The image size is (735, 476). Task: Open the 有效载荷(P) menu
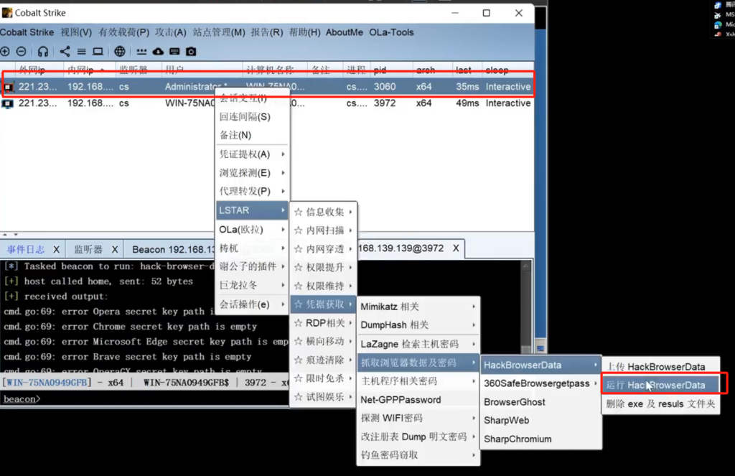(x=123, y=32)
